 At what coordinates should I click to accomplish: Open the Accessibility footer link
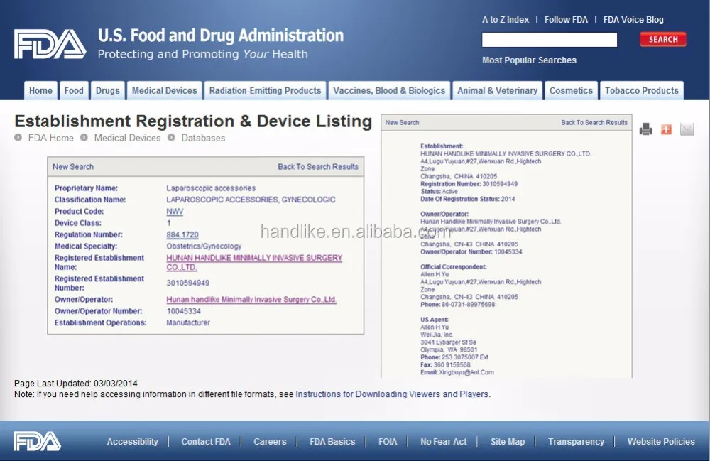133,442
